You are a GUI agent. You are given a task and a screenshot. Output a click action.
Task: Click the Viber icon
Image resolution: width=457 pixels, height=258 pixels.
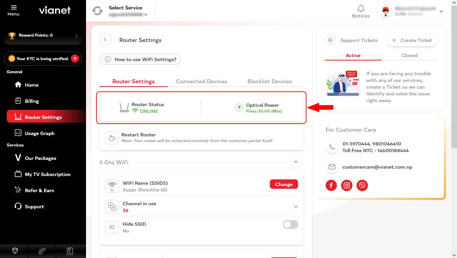click(x=362, y=185)
